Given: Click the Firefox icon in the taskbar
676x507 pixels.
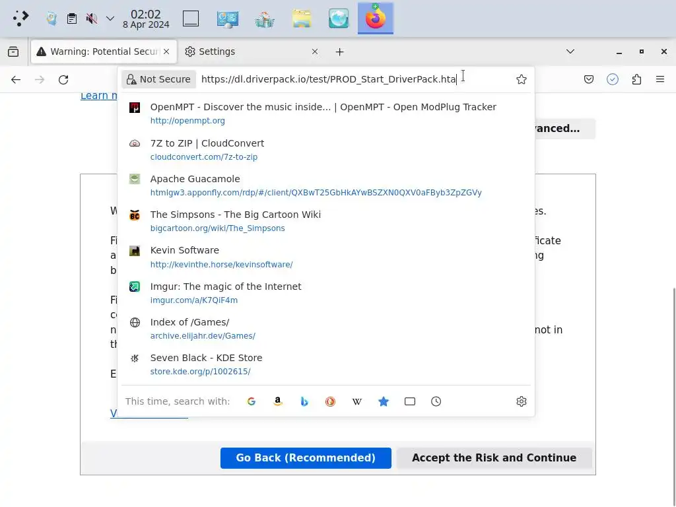Looking at the screenshot, I should (375, 18).
